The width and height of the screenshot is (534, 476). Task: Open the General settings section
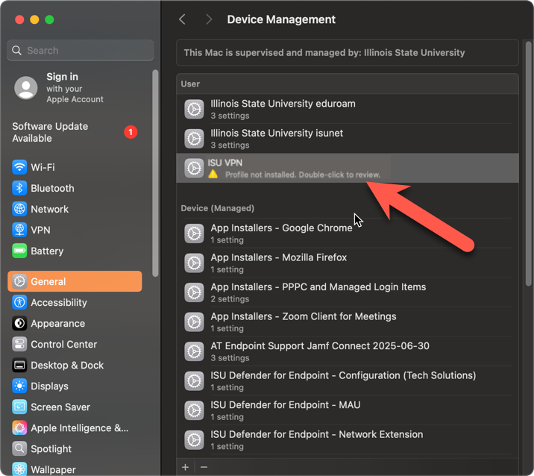[75, 281]
